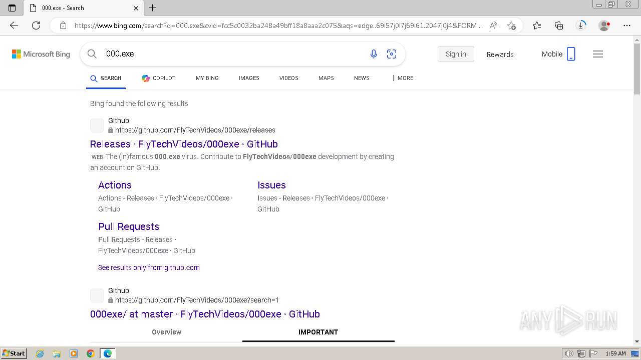Open the NEWS tab
The width and height of the screenshot is (641, 360).
(362, 78)
